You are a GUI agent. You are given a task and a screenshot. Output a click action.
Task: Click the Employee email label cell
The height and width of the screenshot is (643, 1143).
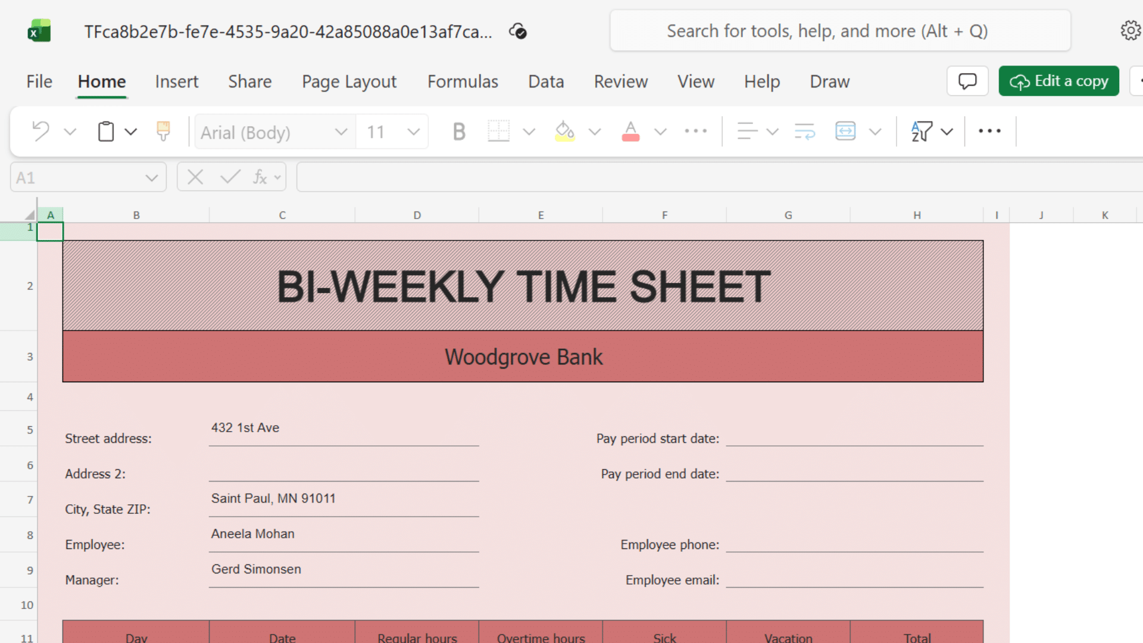[x=672, y=580]
